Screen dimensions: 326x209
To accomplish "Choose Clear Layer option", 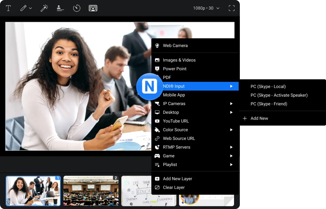I will 174,188.
